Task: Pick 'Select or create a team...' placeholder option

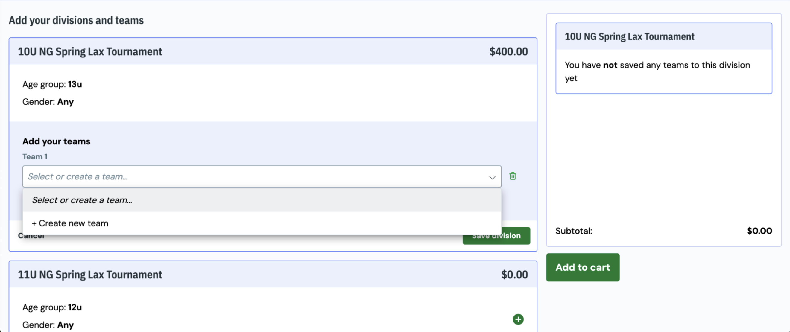Action: [x=262, y=200]
